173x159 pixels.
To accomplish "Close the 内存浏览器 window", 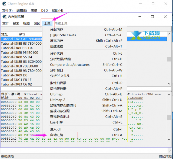I will 165,17.
